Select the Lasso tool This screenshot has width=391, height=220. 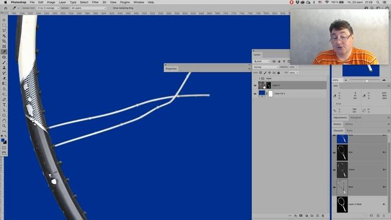4,31
